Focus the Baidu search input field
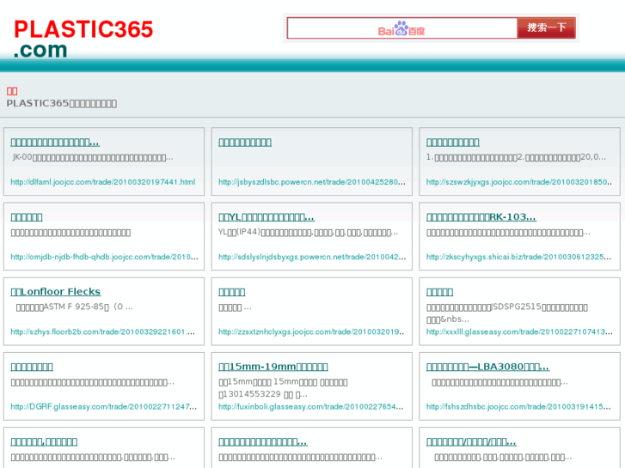This screenshot has width=625, height=468. pyautogui.click(x=401, y=28)
